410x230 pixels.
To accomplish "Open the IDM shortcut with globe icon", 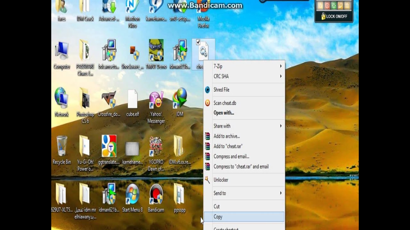I will (x=180, y=102).
